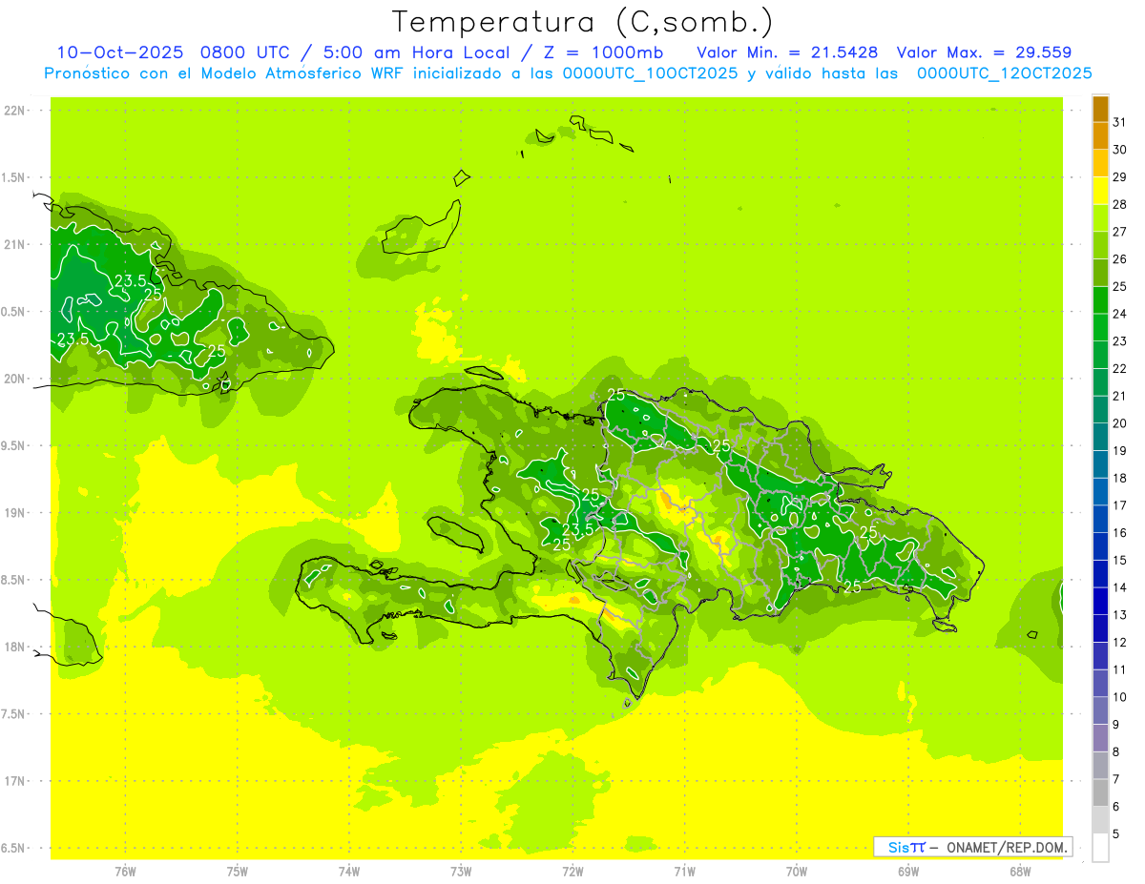Image resolution: width=1145 pixels, height=884 pixels.
Task: Click the colorbar scale value '6'
Action: click(1116, 807)
